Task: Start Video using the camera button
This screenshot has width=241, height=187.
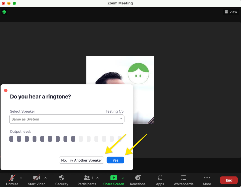Action: click(37, 178)
